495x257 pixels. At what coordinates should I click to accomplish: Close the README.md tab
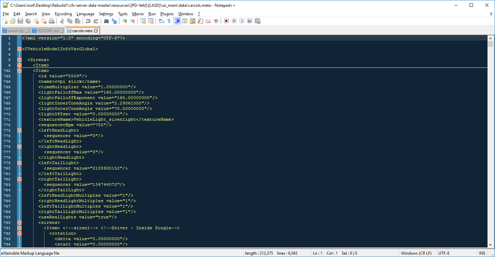click(61, 31)
